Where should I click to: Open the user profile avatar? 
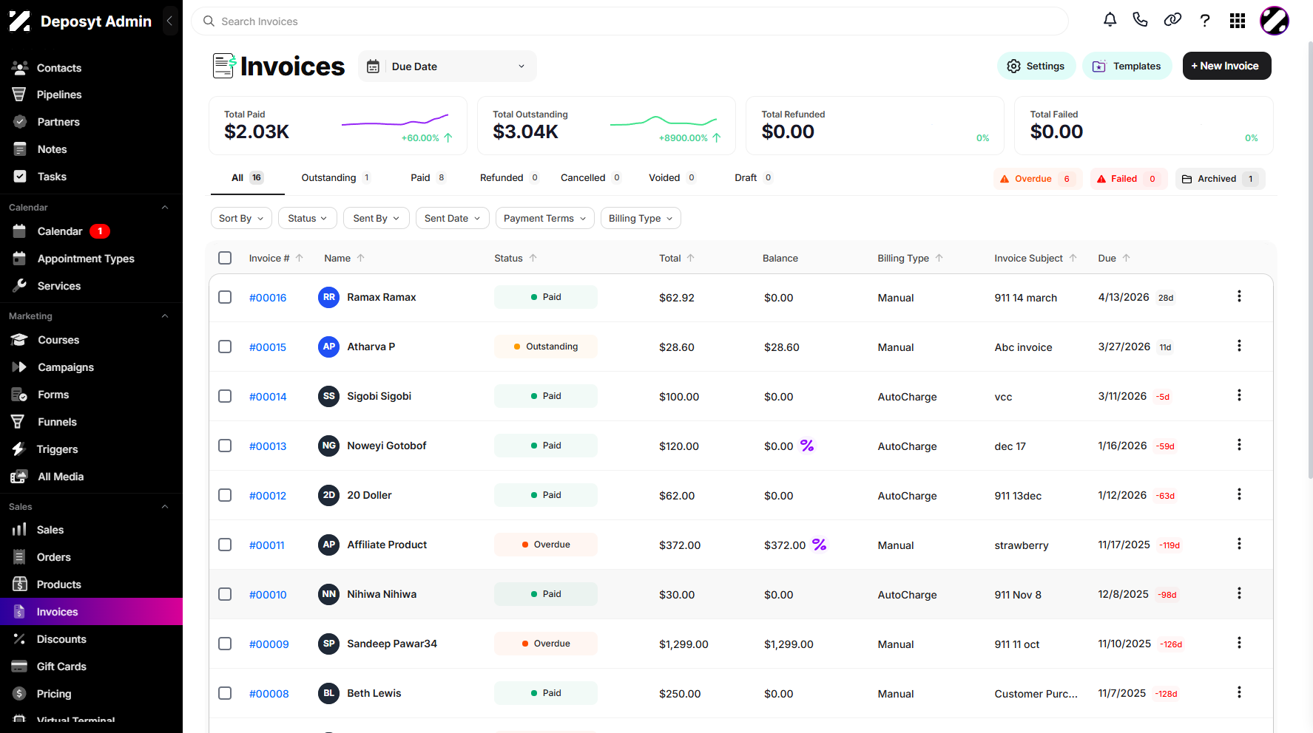coord(1275,21)
